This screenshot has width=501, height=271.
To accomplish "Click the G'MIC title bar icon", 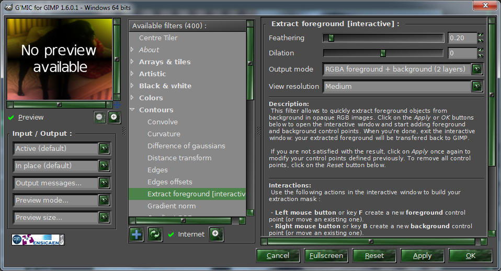I will 8,7.
